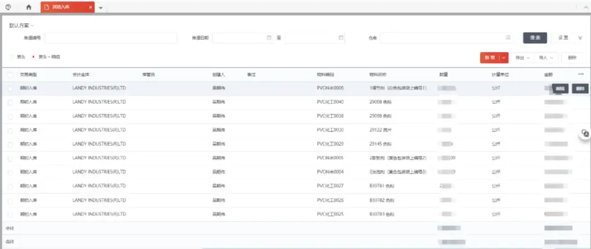
Task: Open the end date calendar picker icon
Action: 341,38
